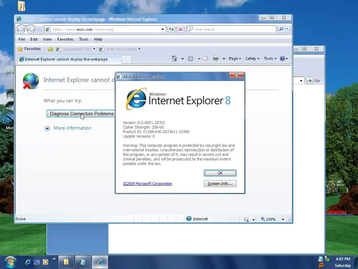The image size is (358, 269).
Task: Click Add to Favorites Bar star icon
Action: click(50, 49)
